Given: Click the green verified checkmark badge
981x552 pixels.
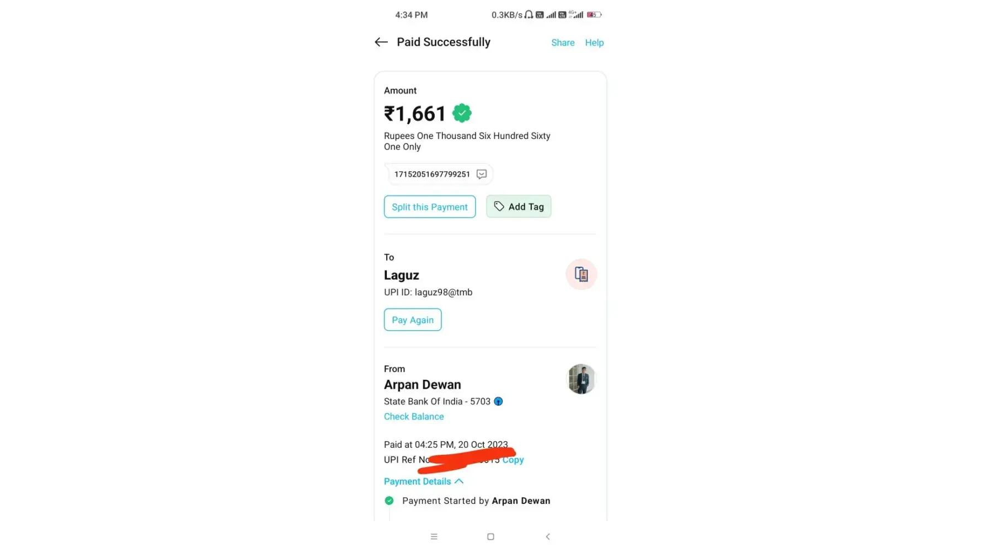Looking at the screenshot, I should pos(462,113).
